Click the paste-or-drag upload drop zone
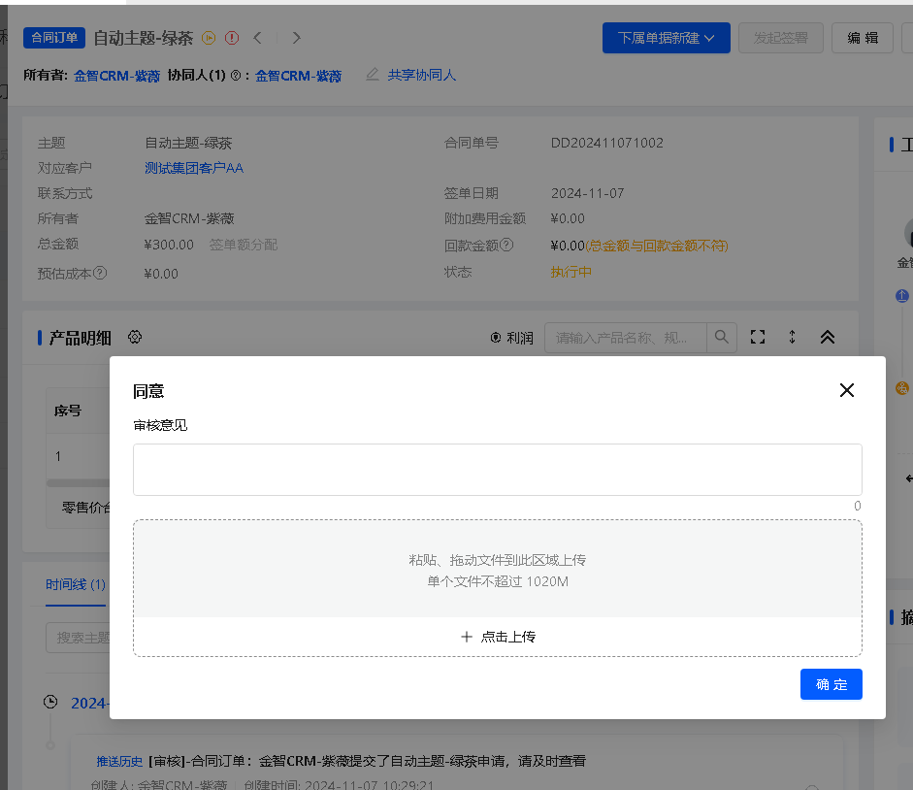Viewport: 913px width, 790px height. click(x=498, y=569)
